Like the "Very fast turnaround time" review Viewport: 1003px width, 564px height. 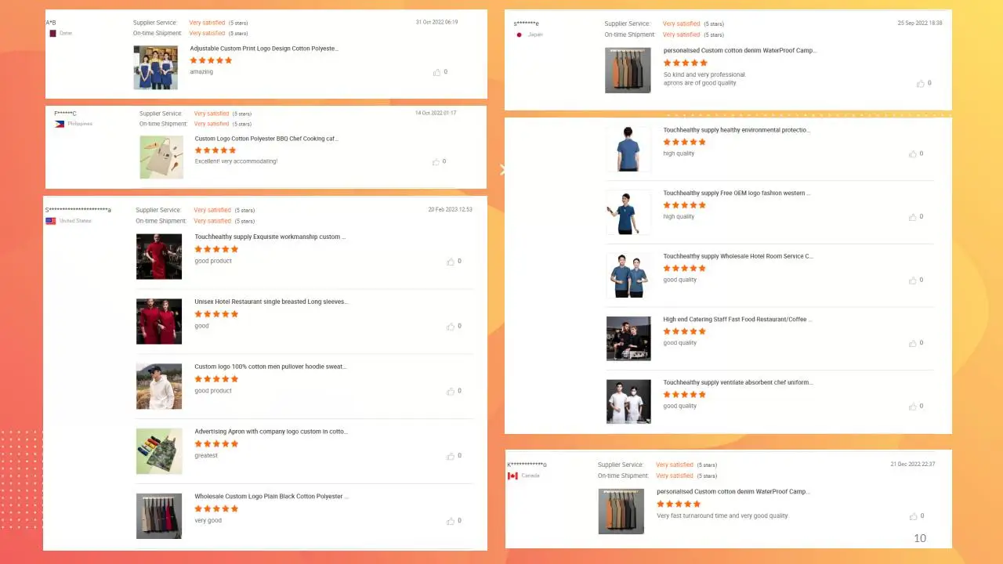click(x=913, y=516)
